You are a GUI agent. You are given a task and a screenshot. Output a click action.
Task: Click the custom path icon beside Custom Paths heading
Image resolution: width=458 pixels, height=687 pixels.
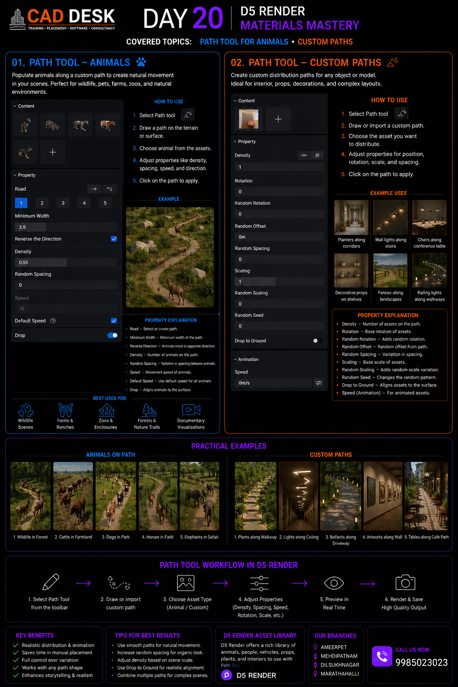click(x=392, y=62)
